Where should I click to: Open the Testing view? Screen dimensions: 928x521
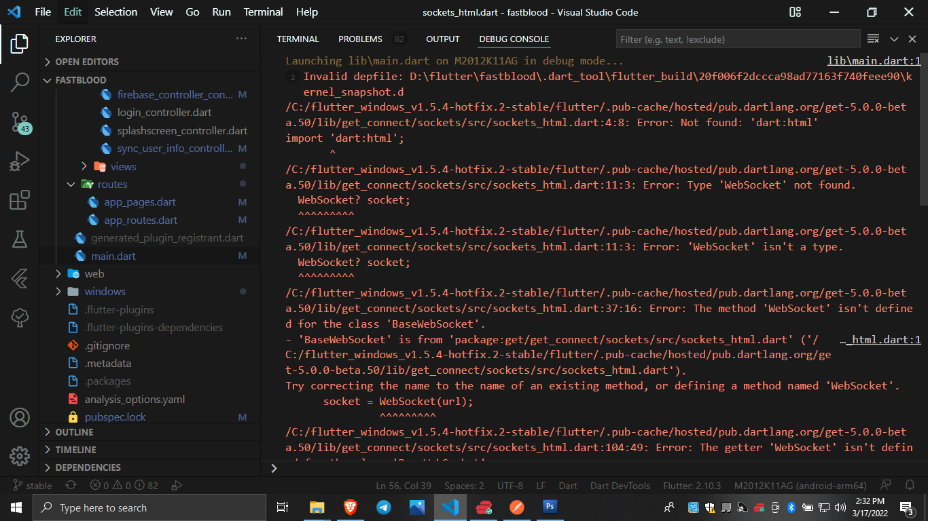click(x=20, y=239)
